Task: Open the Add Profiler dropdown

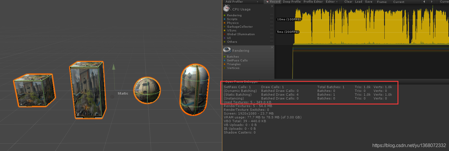Action: pyautogui.click(x=242, y=2)
